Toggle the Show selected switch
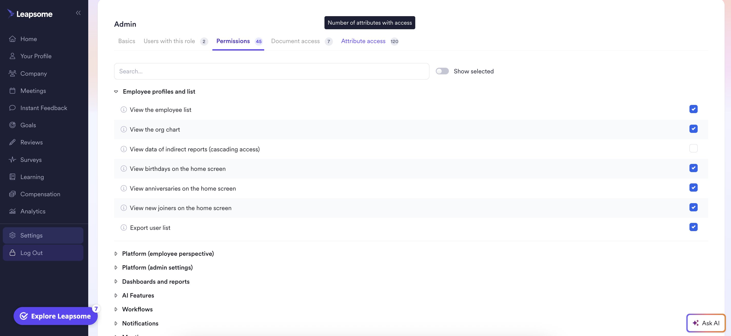Screen dimensions: 731x336 [x=442, y=71]
